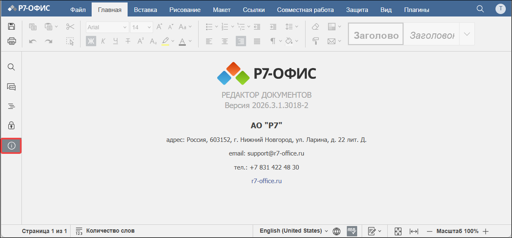
Task: Toggle underline formatting (Ч)
Action: click(116, 41)
